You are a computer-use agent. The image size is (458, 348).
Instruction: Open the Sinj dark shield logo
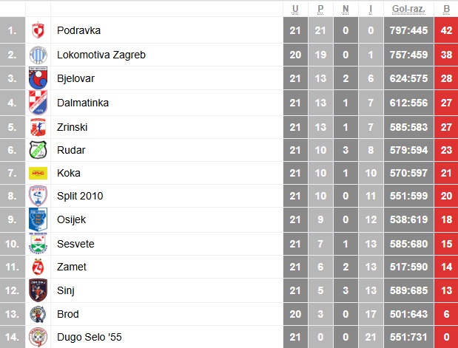pyautogui.click(x=38, y=290)
